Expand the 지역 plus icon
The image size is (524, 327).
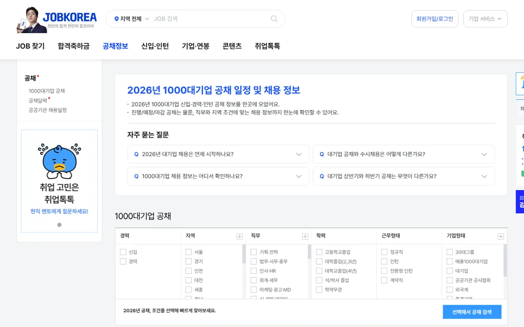[x=239, y=236]
